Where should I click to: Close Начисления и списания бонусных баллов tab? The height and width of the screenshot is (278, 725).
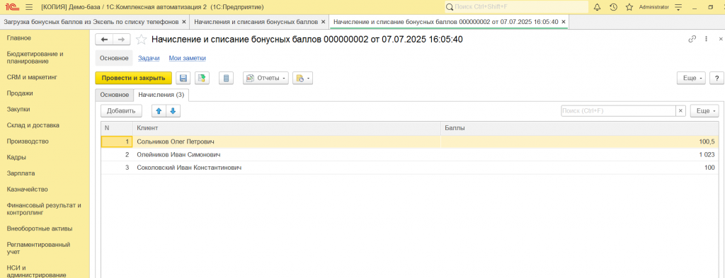(323, 22)
